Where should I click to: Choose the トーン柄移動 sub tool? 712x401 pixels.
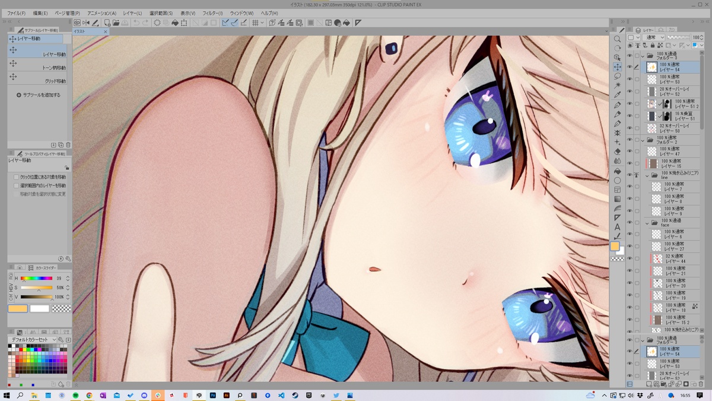click(39, 66)
